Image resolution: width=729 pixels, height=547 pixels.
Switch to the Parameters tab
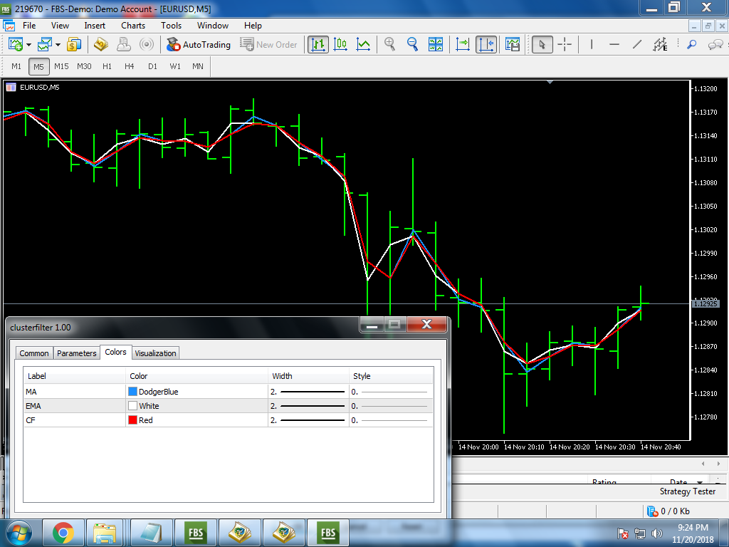click(77, 353)
